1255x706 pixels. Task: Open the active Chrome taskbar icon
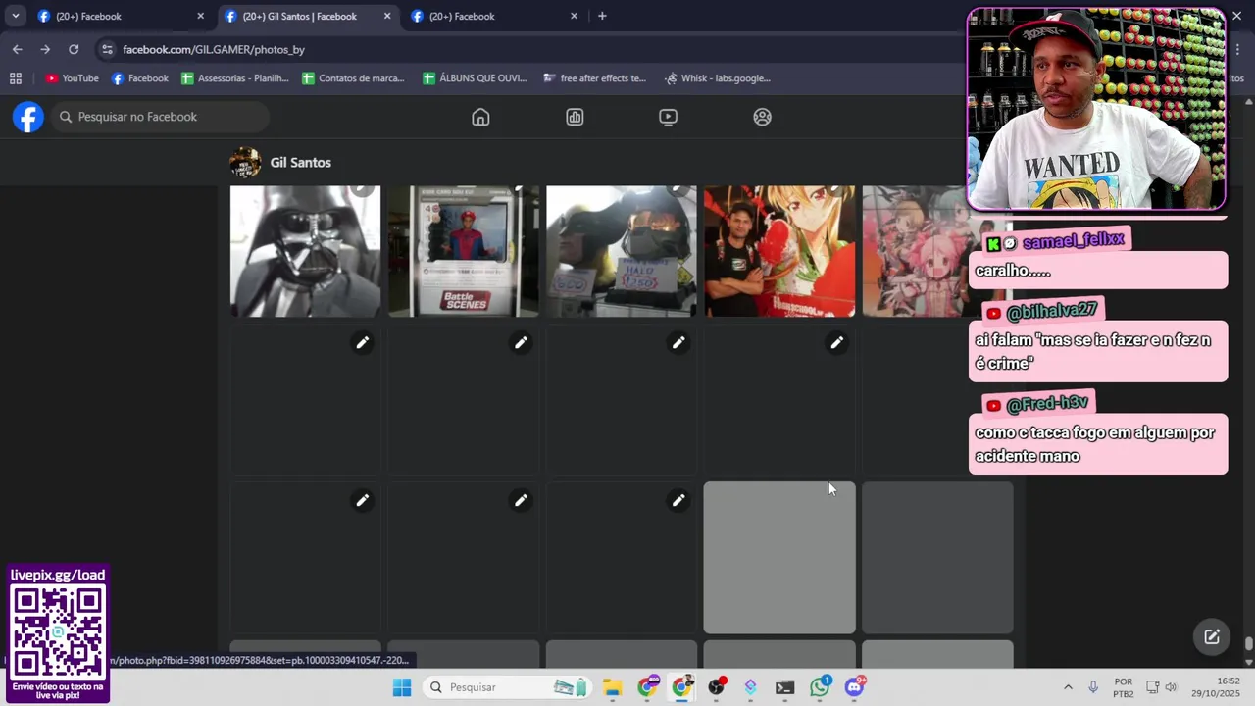681,687
